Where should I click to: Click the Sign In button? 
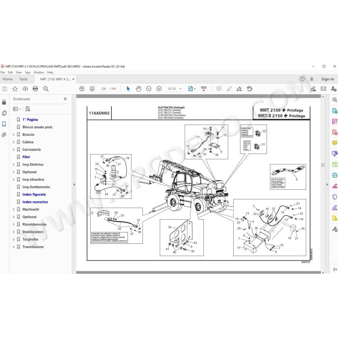327,79
